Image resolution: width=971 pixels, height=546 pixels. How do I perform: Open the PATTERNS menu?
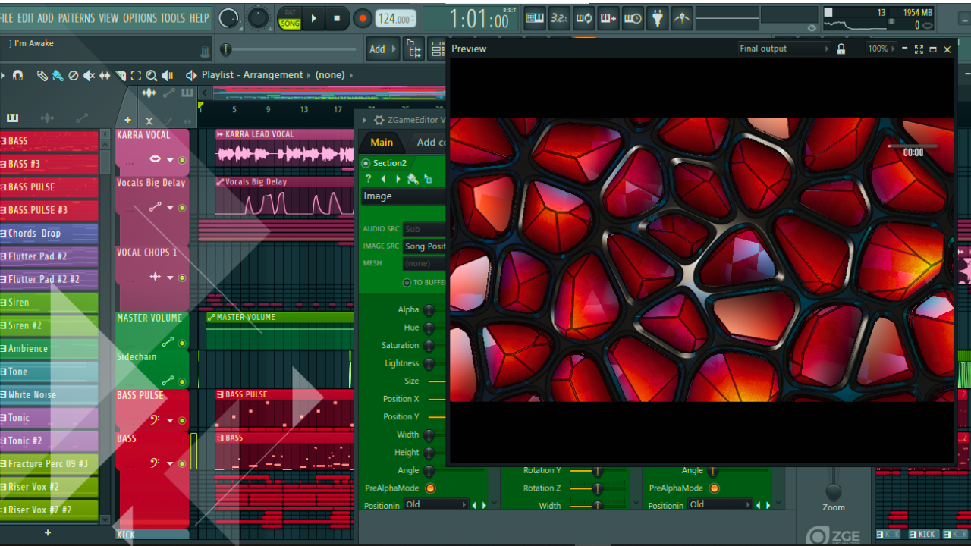(76, 17)
